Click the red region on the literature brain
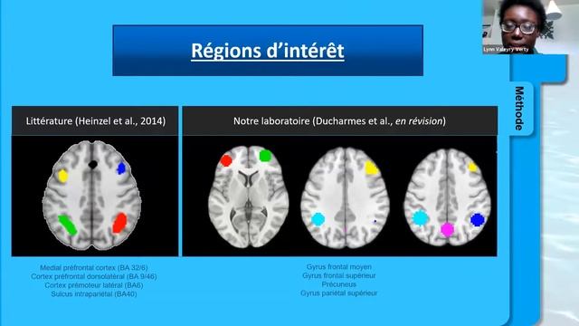The height and width of the screenshot is (326, 579). [x=119, y=223]
